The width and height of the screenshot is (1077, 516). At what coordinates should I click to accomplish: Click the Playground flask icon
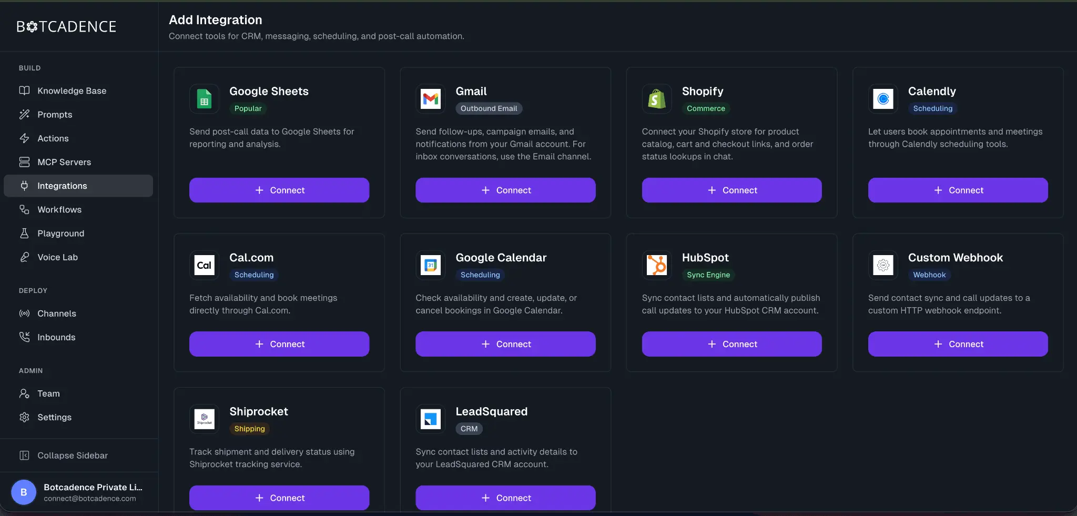(x=24, y=233)
